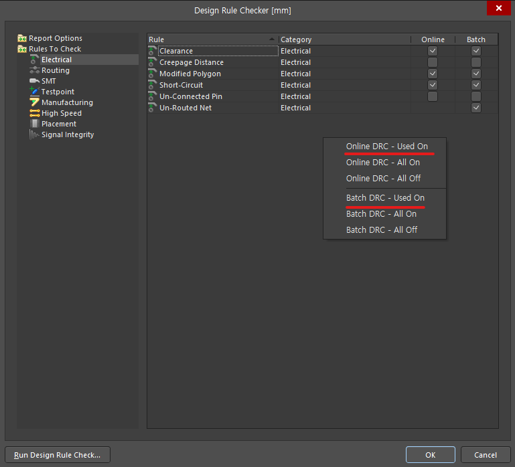This screenshot has height=467, width=515.
Task: Uncheck Batch for Short-Circuit rule
Action: coord(476,85)
